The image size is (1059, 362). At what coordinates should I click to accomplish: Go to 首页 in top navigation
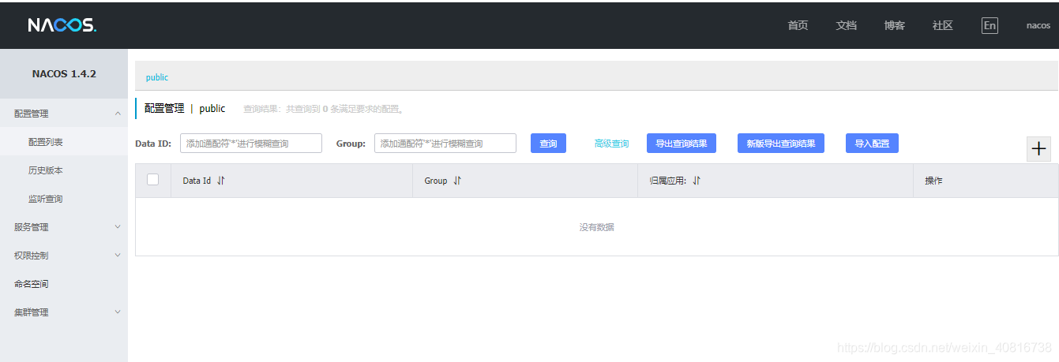[798, 25]
